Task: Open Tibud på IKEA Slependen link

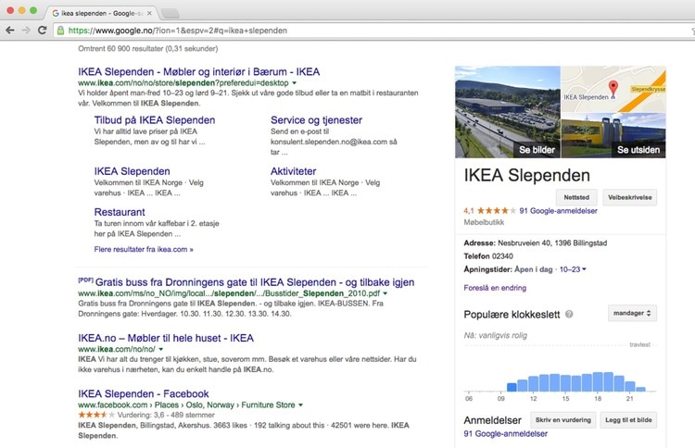Action: pos(155,120)
